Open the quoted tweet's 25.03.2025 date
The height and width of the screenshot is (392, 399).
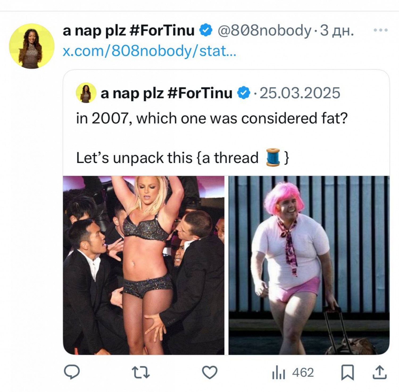[x=300, y=93]
